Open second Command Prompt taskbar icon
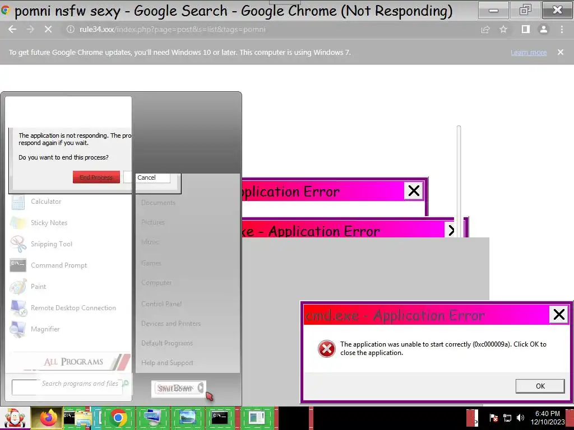 point(220,418)
